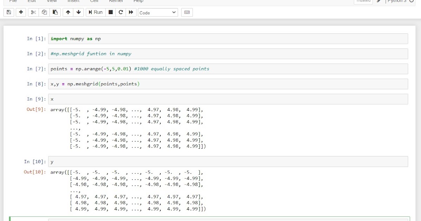Screen dimensions: 421x221
Task: Open the cell type dropdown showing Code
Action: 158,12
